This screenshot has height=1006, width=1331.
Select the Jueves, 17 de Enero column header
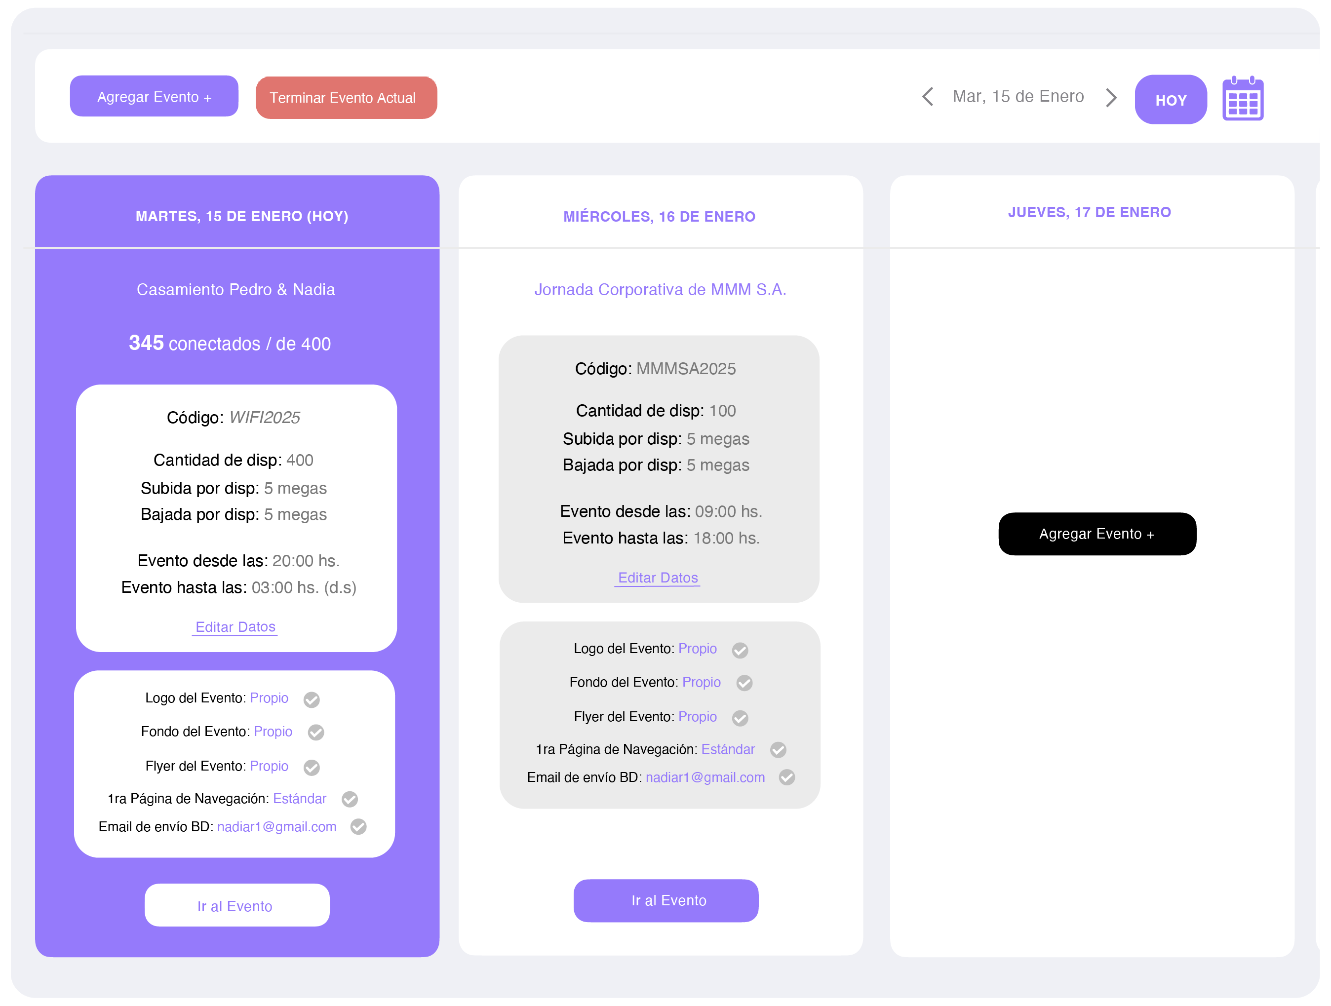(1089, 212)
